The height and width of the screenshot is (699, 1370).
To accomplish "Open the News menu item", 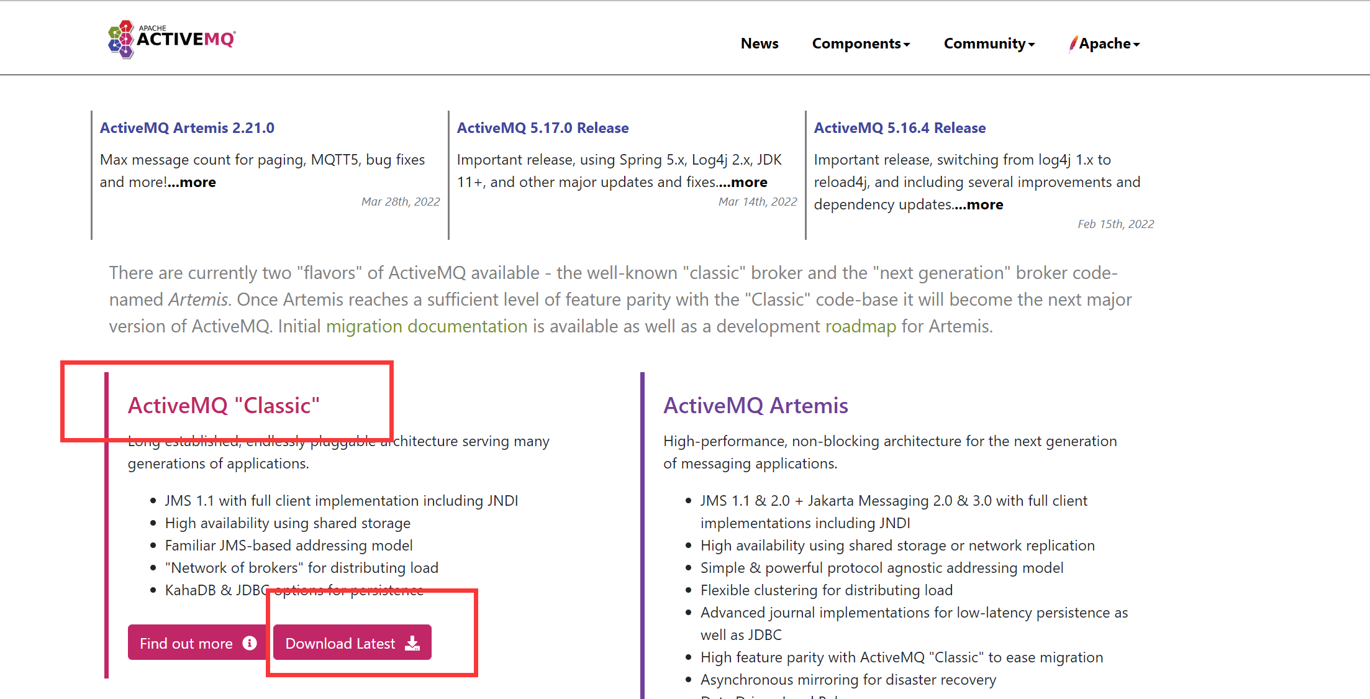I will 759,43.
